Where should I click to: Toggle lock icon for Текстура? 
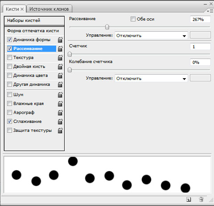coord(60,58)
